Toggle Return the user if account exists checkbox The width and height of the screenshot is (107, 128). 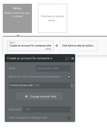click(69, 77)
